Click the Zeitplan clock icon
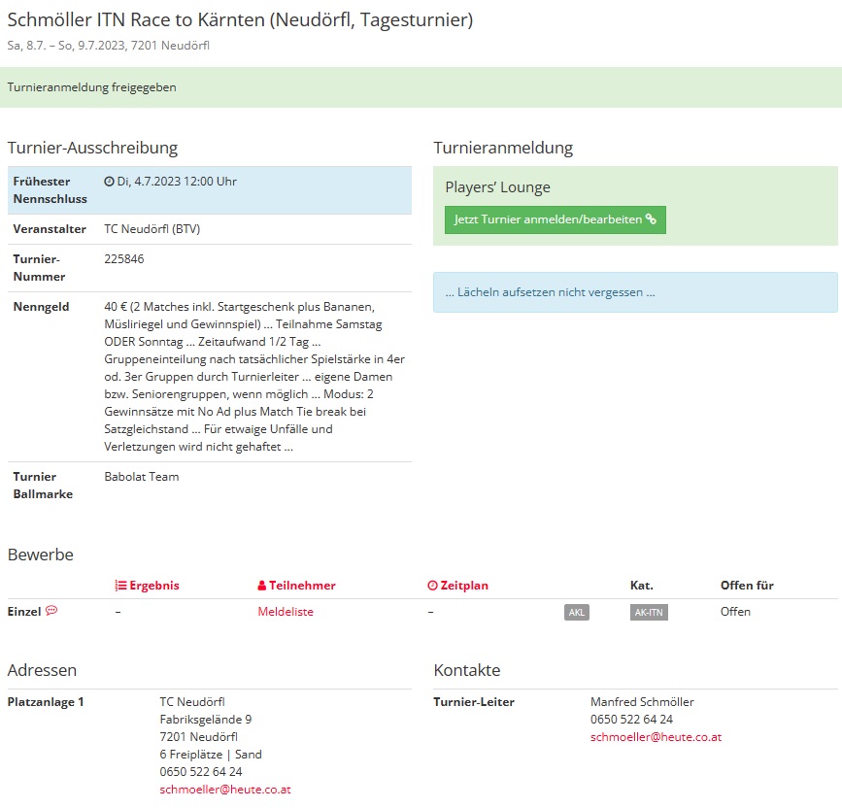This screenshot has height=808, width=842. [432, 586]
